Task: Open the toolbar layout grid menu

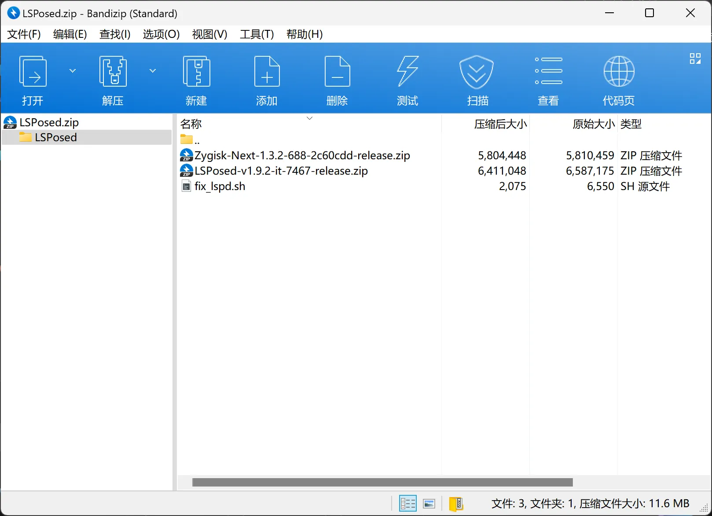Action: point(695,59)
